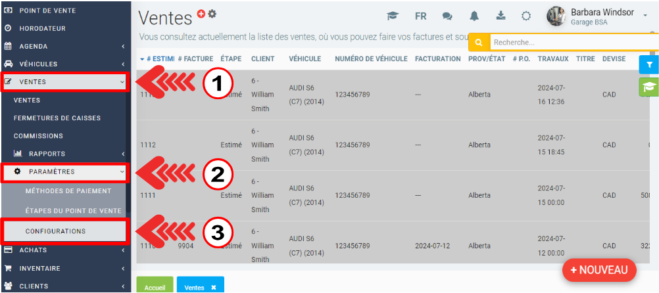Switch language using the FR selector

click(x=421, y=16)
